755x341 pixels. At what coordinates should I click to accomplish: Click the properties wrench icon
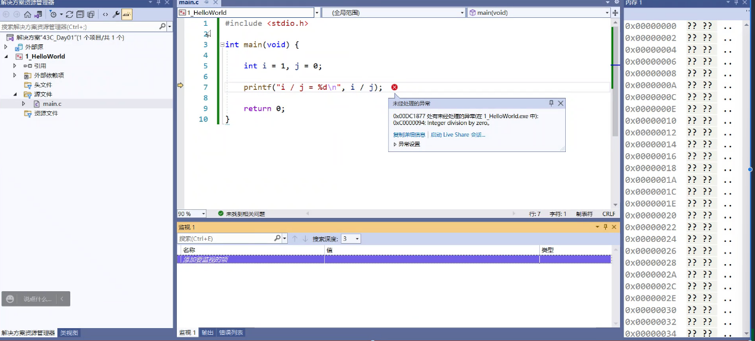tap(116, 14)
